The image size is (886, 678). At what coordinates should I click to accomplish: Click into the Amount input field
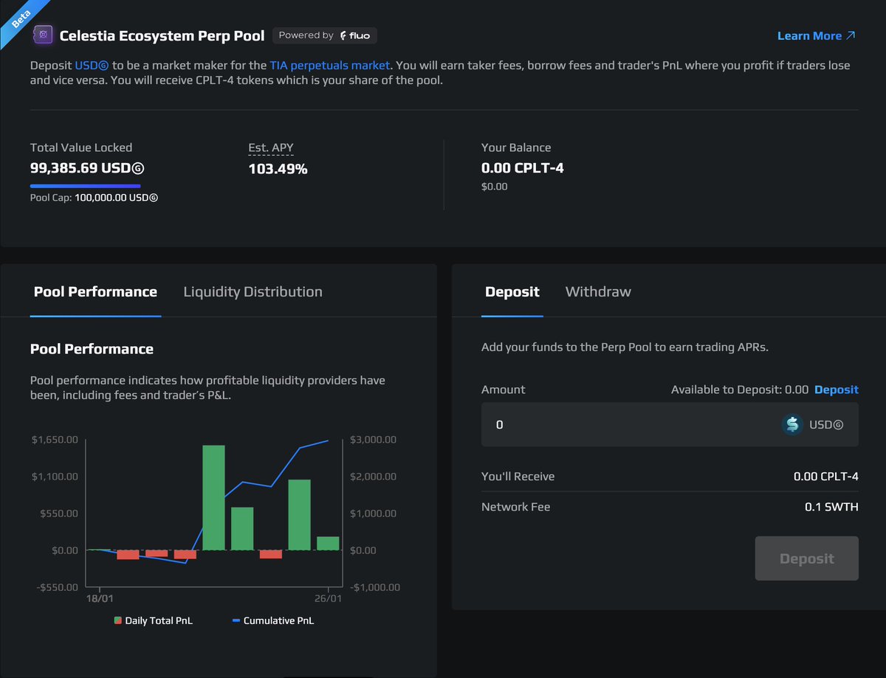pos(670,424)
